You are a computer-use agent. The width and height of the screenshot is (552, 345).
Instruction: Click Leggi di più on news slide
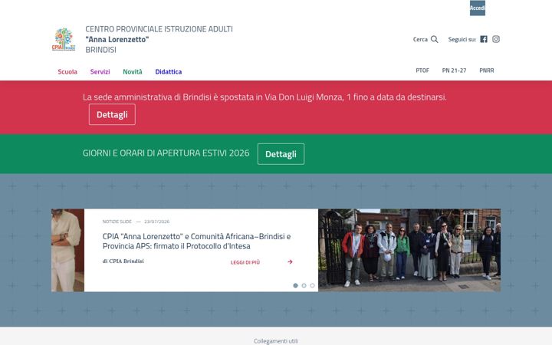click(x=245, y=262)
